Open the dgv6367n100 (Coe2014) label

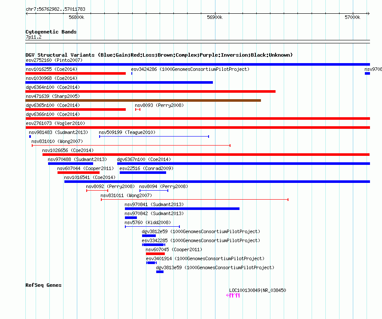point(144,159)
